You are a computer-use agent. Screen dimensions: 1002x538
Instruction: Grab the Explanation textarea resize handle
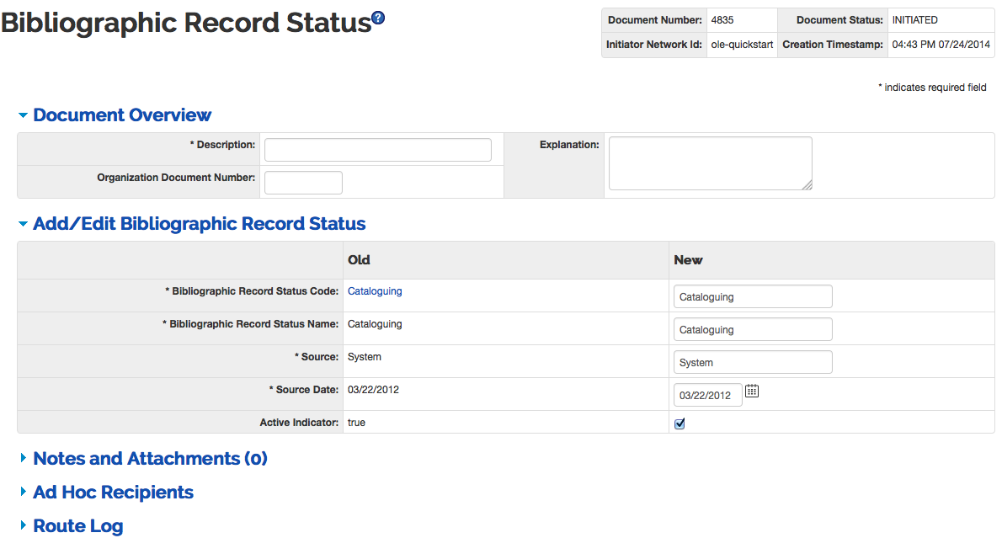tap(807, 185)
